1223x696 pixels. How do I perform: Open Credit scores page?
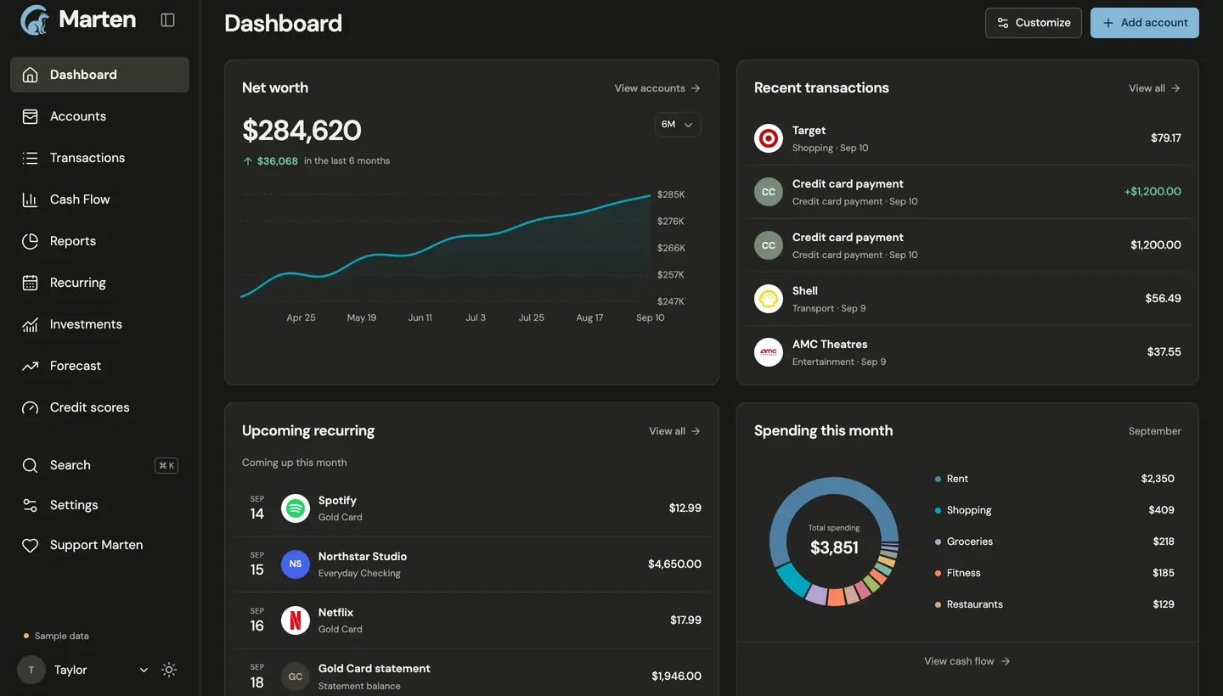point(99,407)
